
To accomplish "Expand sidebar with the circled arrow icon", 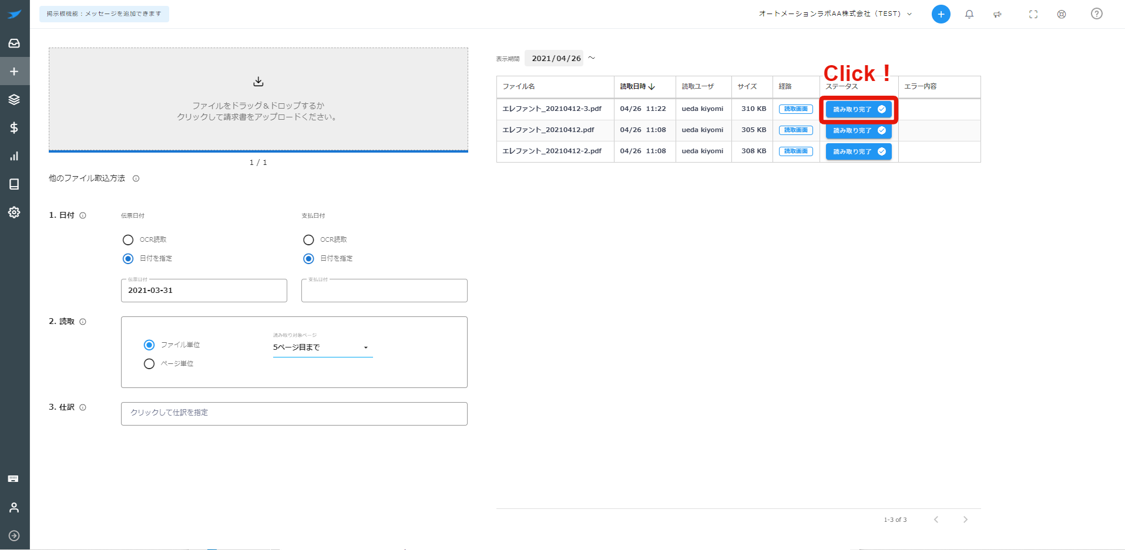I will click(x=14, y=536).
